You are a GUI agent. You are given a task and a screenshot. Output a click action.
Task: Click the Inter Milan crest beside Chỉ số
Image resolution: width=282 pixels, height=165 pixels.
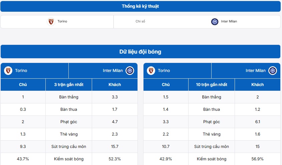tap(215, 22)
